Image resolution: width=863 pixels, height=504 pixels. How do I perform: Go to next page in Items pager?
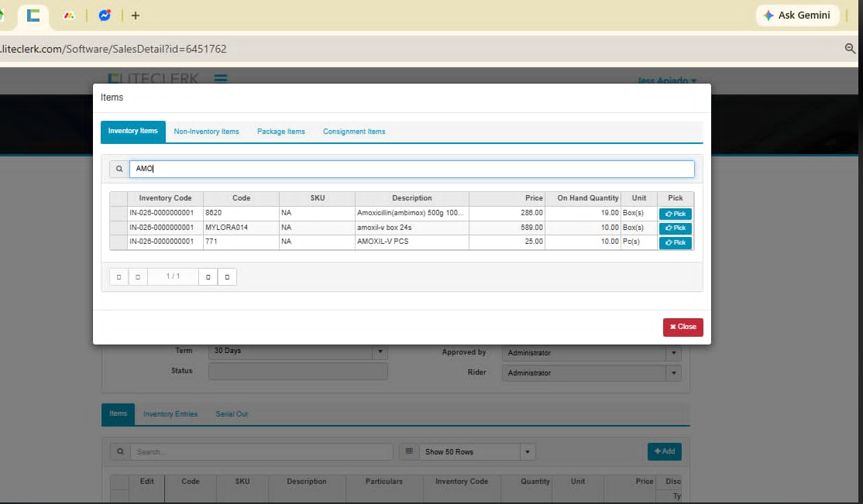coord(208,276)
